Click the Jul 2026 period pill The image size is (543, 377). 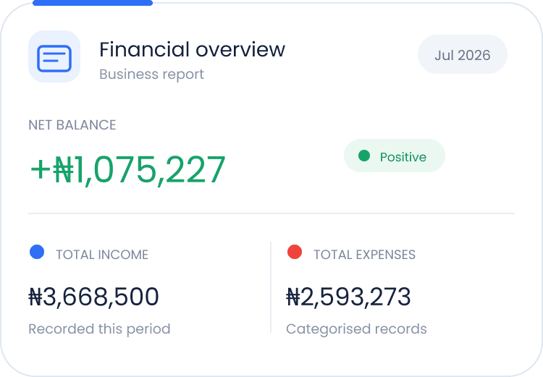(463, 54)
